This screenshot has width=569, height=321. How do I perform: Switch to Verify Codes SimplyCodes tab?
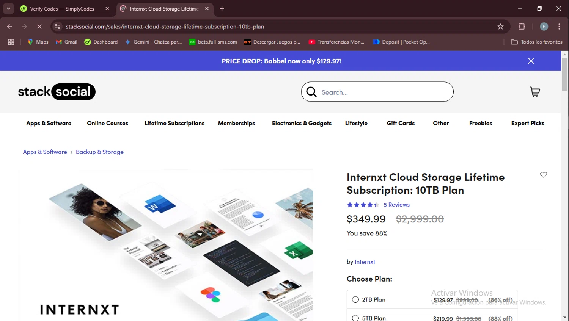[62, 9]
